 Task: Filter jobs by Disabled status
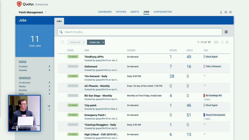(x=23, y=66)
